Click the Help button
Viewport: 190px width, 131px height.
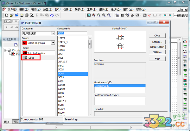pos(157,59)
